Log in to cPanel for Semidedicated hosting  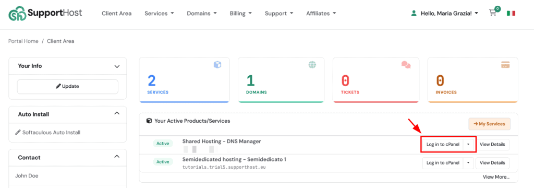[x=443, y=163]
